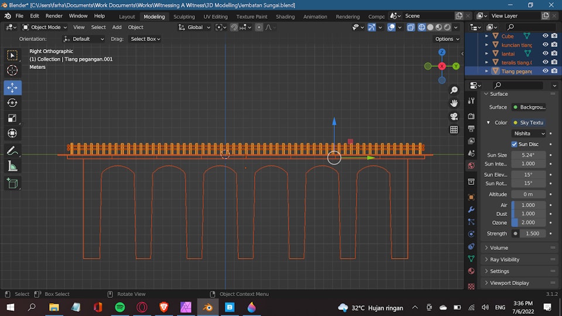Viewport: 562px width, 316px height.
Task: Open the Global transform orientation dropdown
Action: [x=194, y=28]
